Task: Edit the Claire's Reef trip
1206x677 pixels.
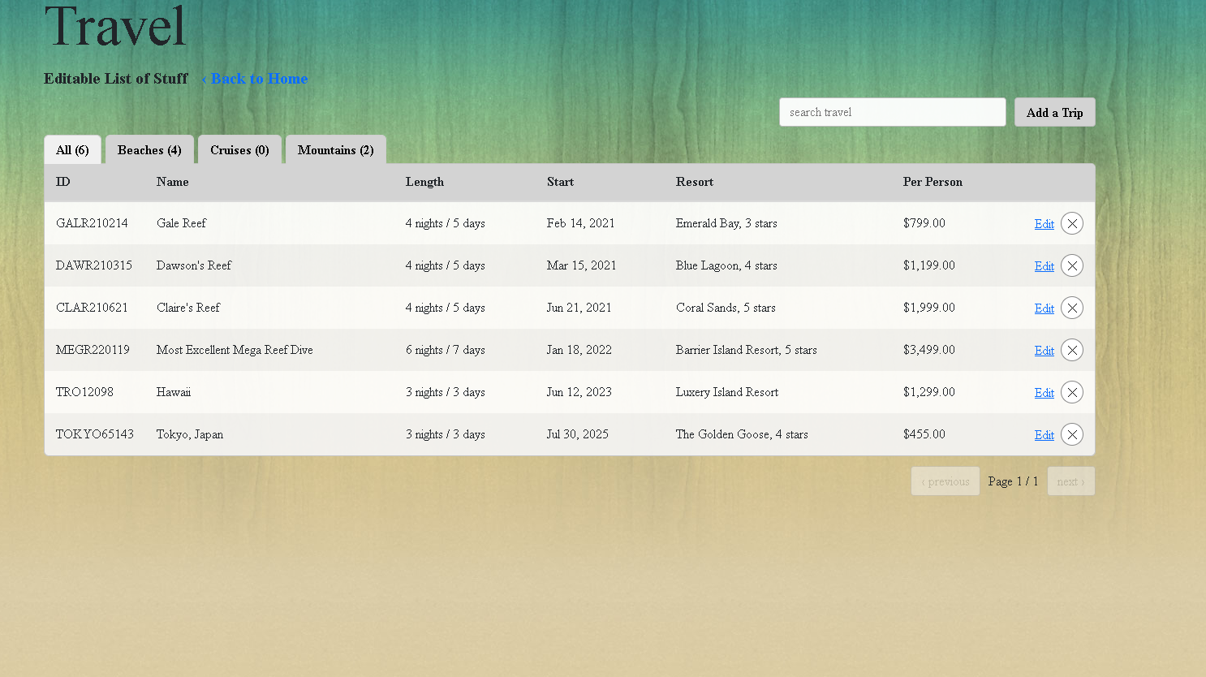Action: 1044,308
